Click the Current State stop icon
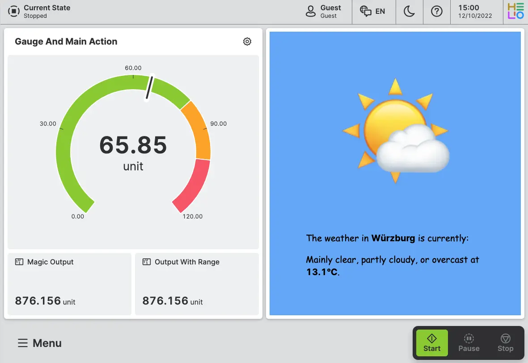This screenshot has height=363, width=528. pyautogui.click(x=14, y=12)
